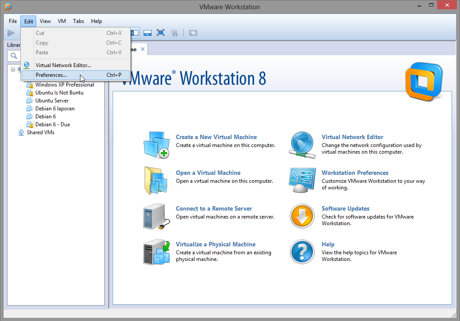The height and width of the screenshot is (321, 460).
Task: Click the Workstation Preferences monitor icon
Action: (302, 180)
